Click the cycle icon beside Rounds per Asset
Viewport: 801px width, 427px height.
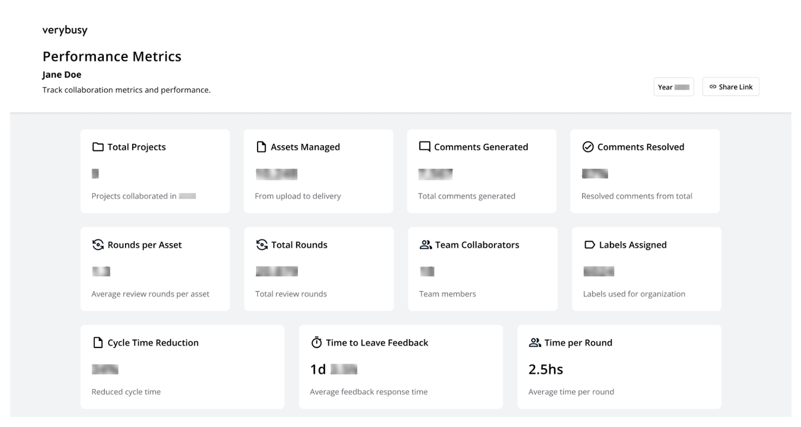pyautogui.click(x=98, y=245)
